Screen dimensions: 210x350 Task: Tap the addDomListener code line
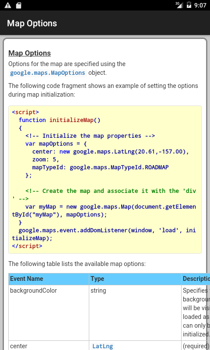pos(104,234)
